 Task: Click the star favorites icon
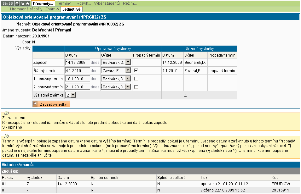[x=27, y=3]
